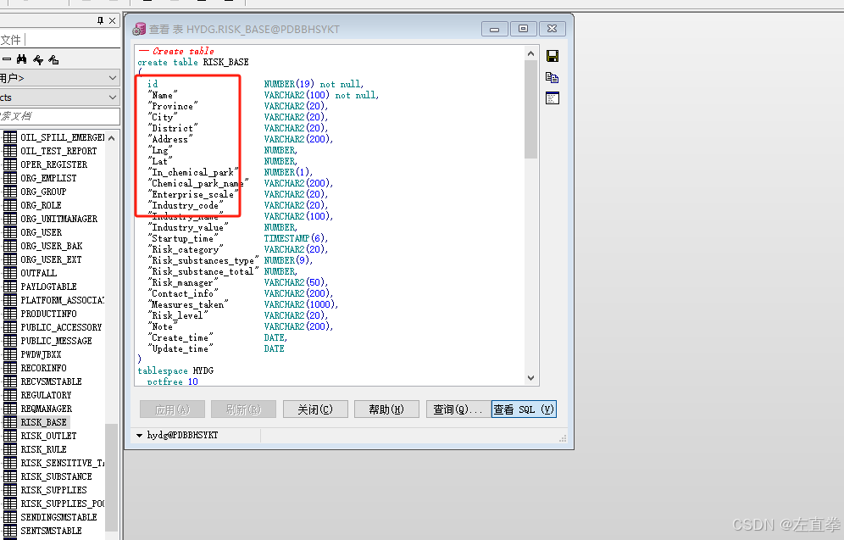The width and height of the screenshot is (844, 540).
Task: Open the 'cts' objects dropdown
Action: [113, 97]
